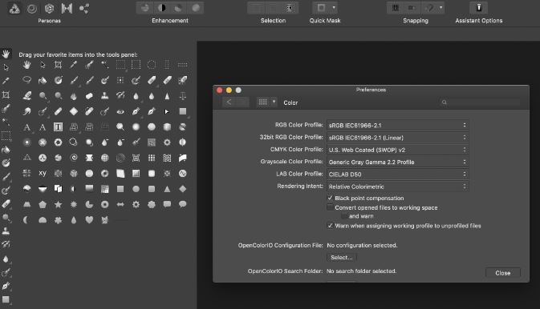This screenshot has height=309, width=540.
Task: Tick the 'and warn' checkbox
Action: [x=344, y=216]
